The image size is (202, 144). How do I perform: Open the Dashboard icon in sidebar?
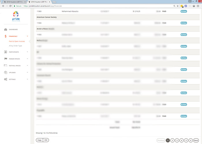click(5, 29)
